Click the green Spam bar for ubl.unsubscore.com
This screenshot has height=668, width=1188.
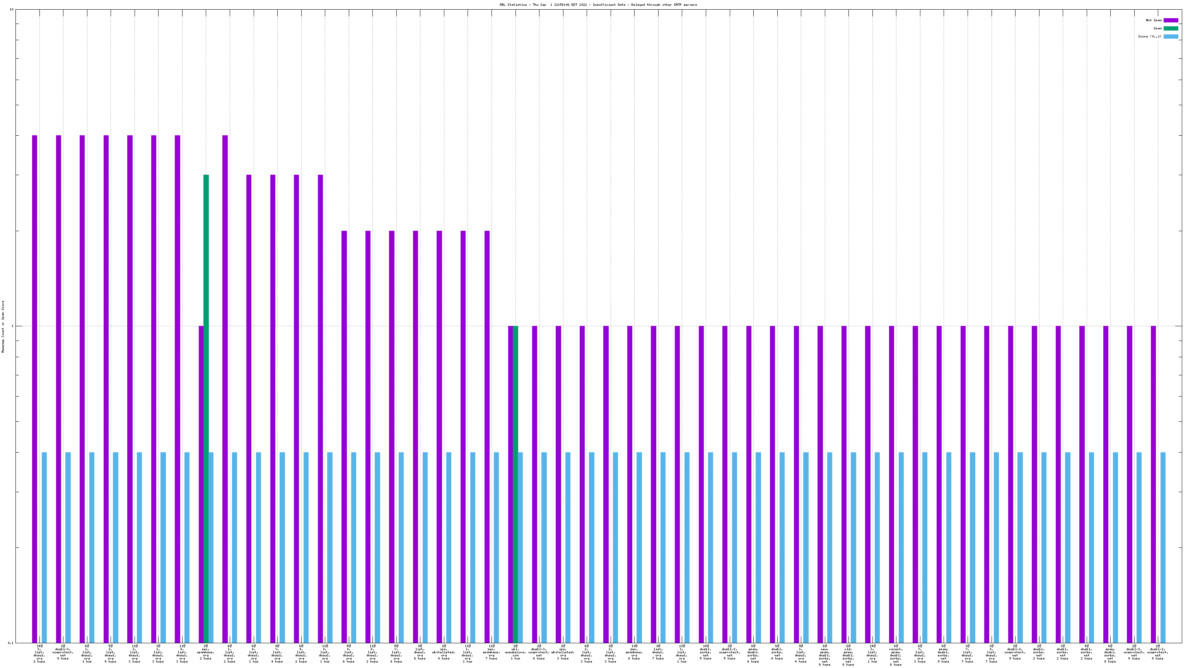click(515, 484)
